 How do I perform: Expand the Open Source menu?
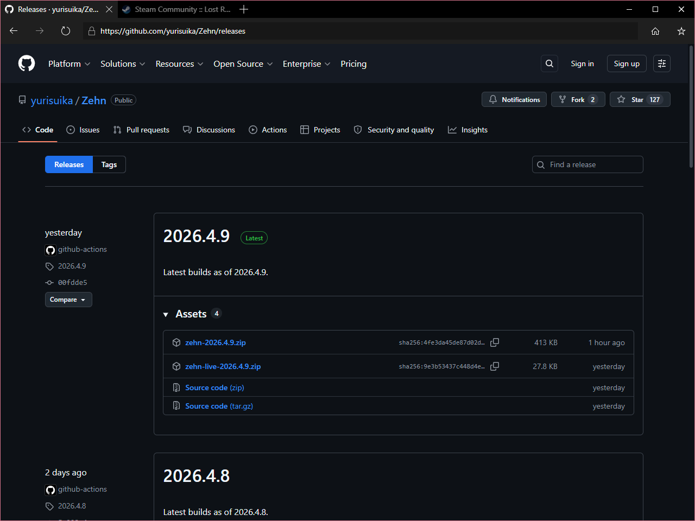point(243,63)
